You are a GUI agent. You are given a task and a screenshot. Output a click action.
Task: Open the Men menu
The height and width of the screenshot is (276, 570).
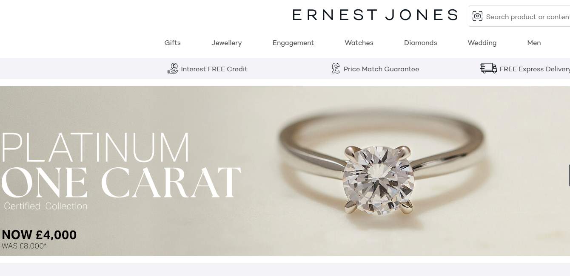pos(534,42)
